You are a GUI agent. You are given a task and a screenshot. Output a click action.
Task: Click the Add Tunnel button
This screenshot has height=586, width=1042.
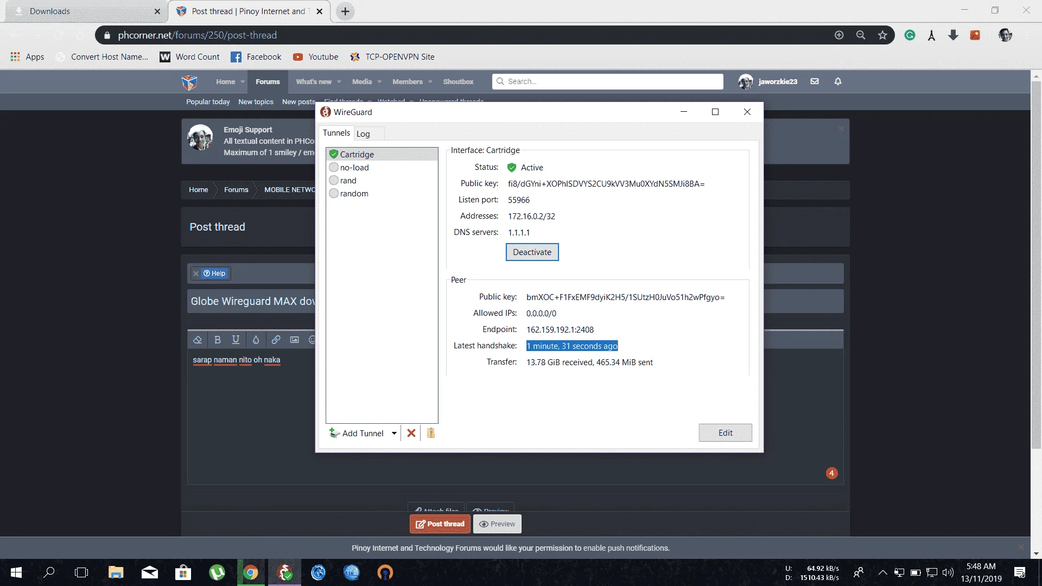pos(357,433)
